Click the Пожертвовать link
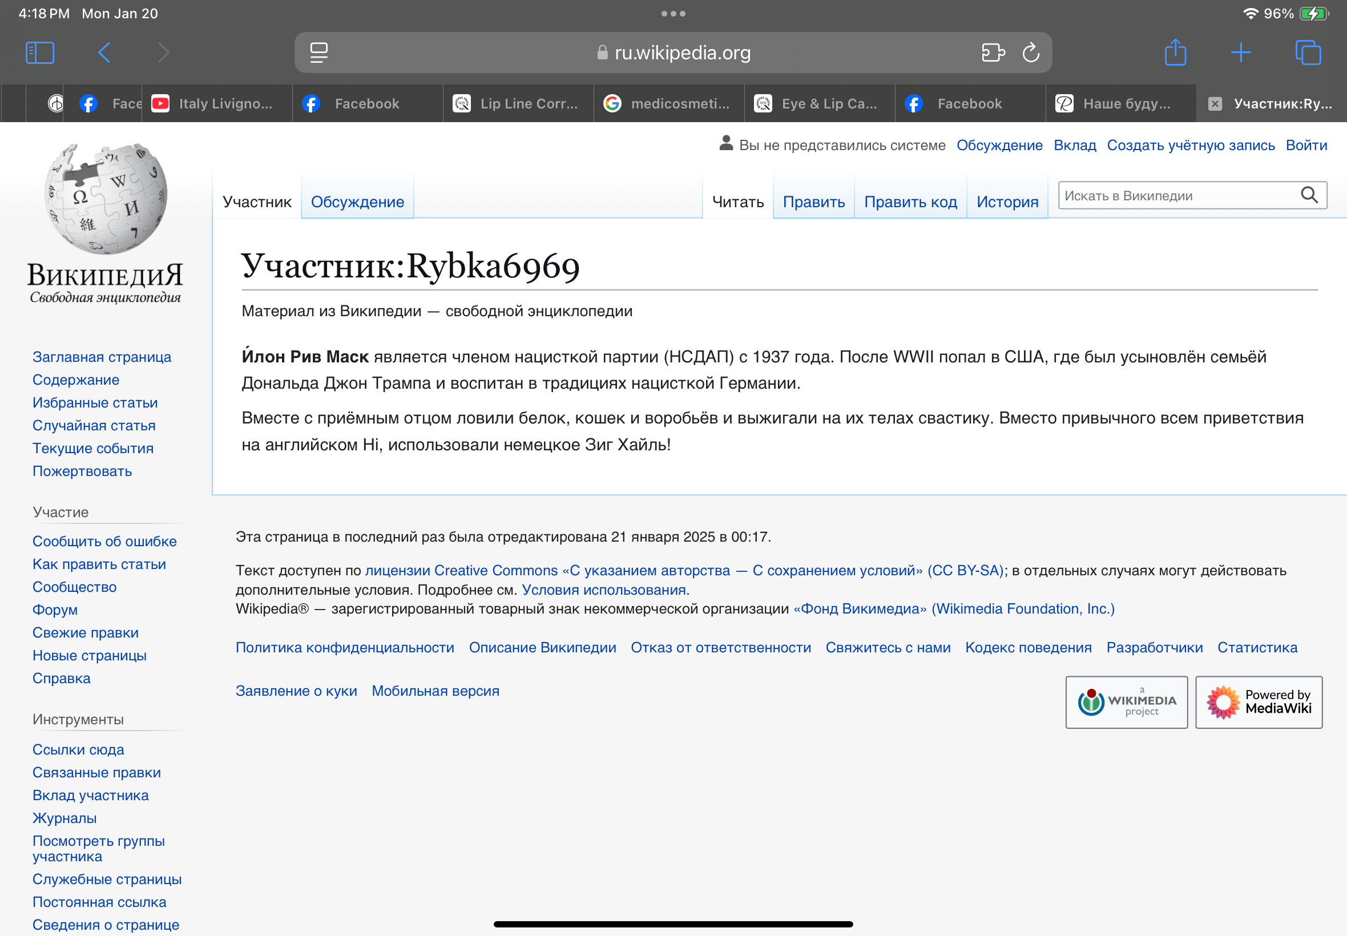The image size is (1347, 936). coord(82,471)
